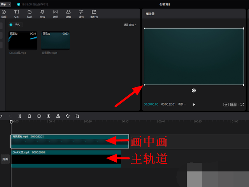
Task: Open the 宫格 grid view dropdown
Action: tap(130, 25)
